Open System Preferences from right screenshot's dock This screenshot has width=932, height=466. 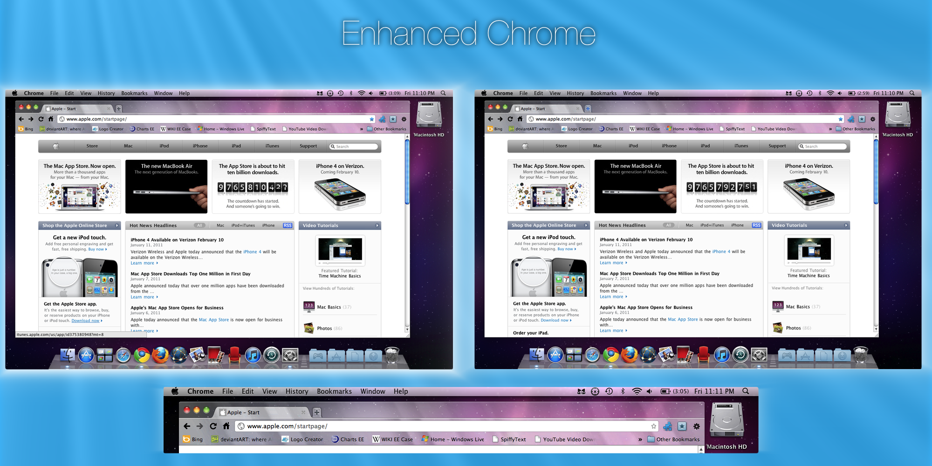759,355
